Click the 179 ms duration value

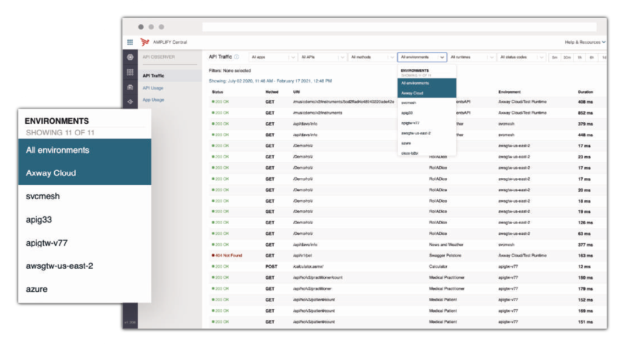pos(586,289)
